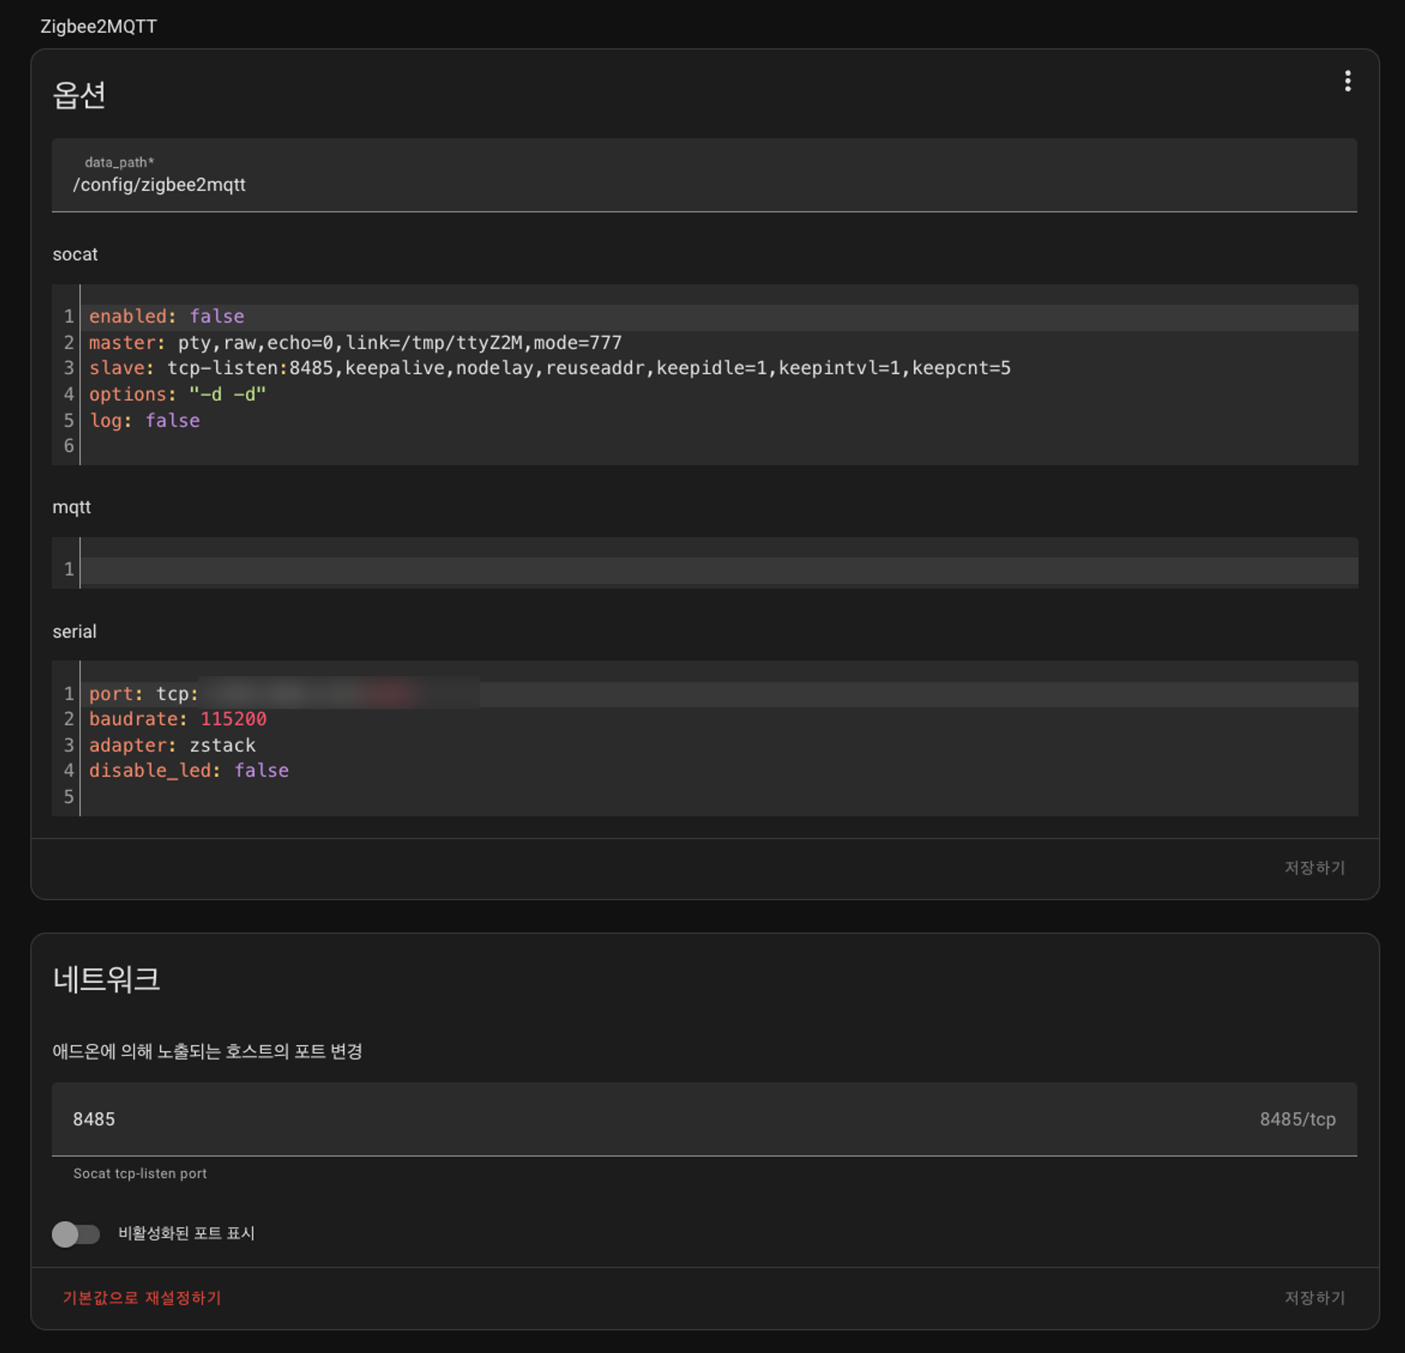This screenshot has width=1405, height=1353.
Task: Click the baudrate 115200 value
Action: point(233,719)
